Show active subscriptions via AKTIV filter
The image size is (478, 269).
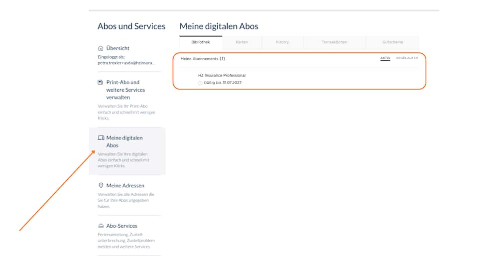pos(385,58)
